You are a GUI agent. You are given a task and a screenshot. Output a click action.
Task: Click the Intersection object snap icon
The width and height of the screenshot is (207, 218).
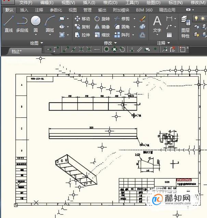(81, 49)
